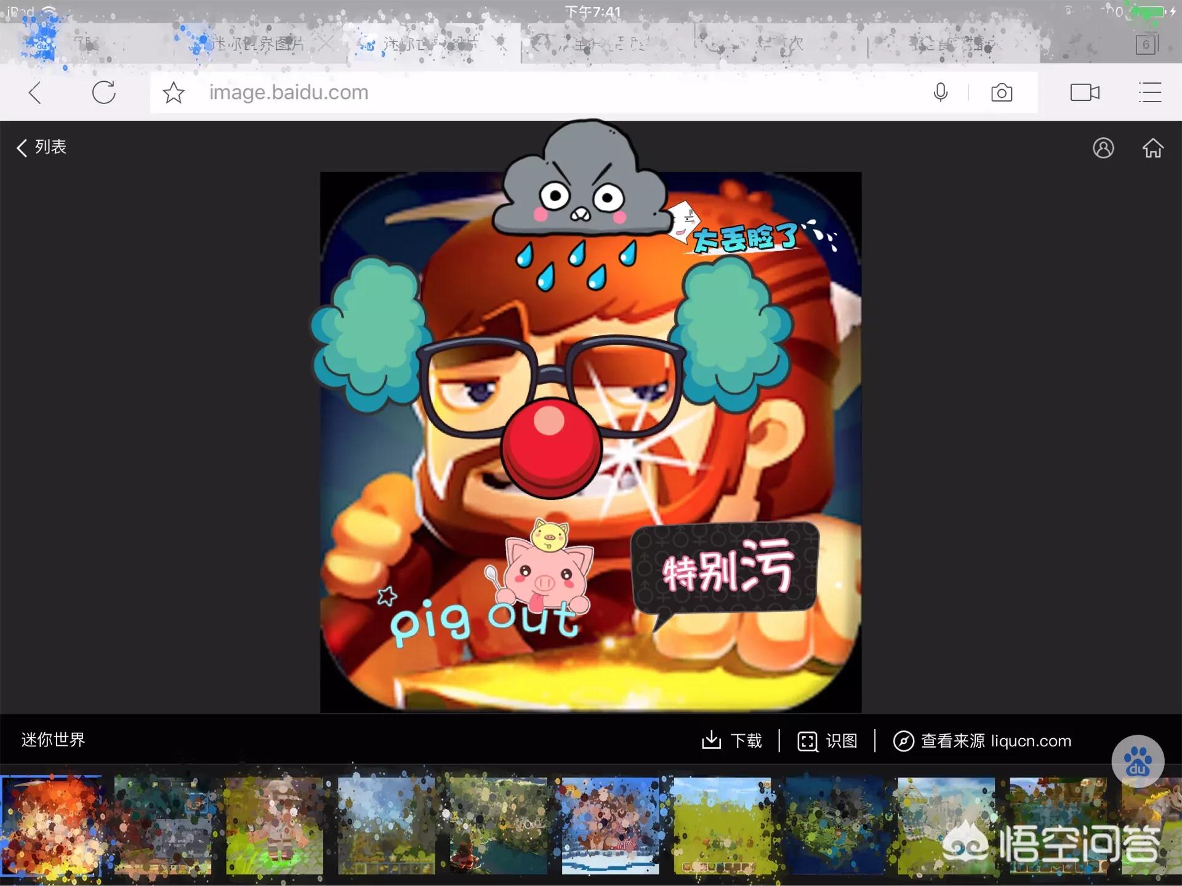Open the user account profile icon
This screenshot has width=1182, height=886.
tap(1103, 148)
